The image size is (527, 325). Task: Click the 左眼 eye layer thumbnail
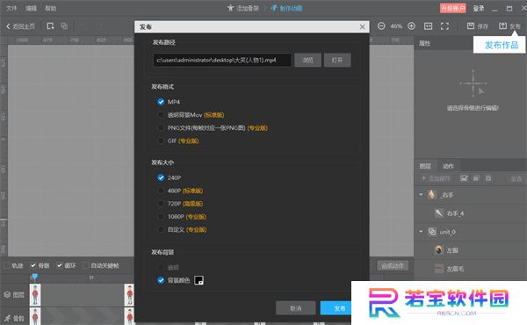[439, 250]
